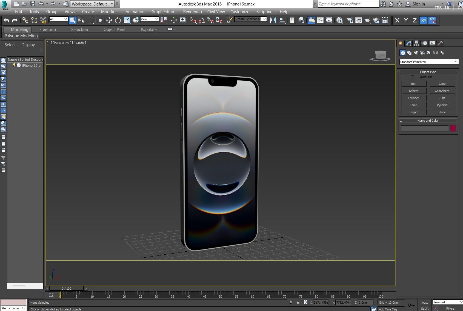463x311 pixels.
Task: Open Rendered Frame Window icon
Action: point(359,20)
